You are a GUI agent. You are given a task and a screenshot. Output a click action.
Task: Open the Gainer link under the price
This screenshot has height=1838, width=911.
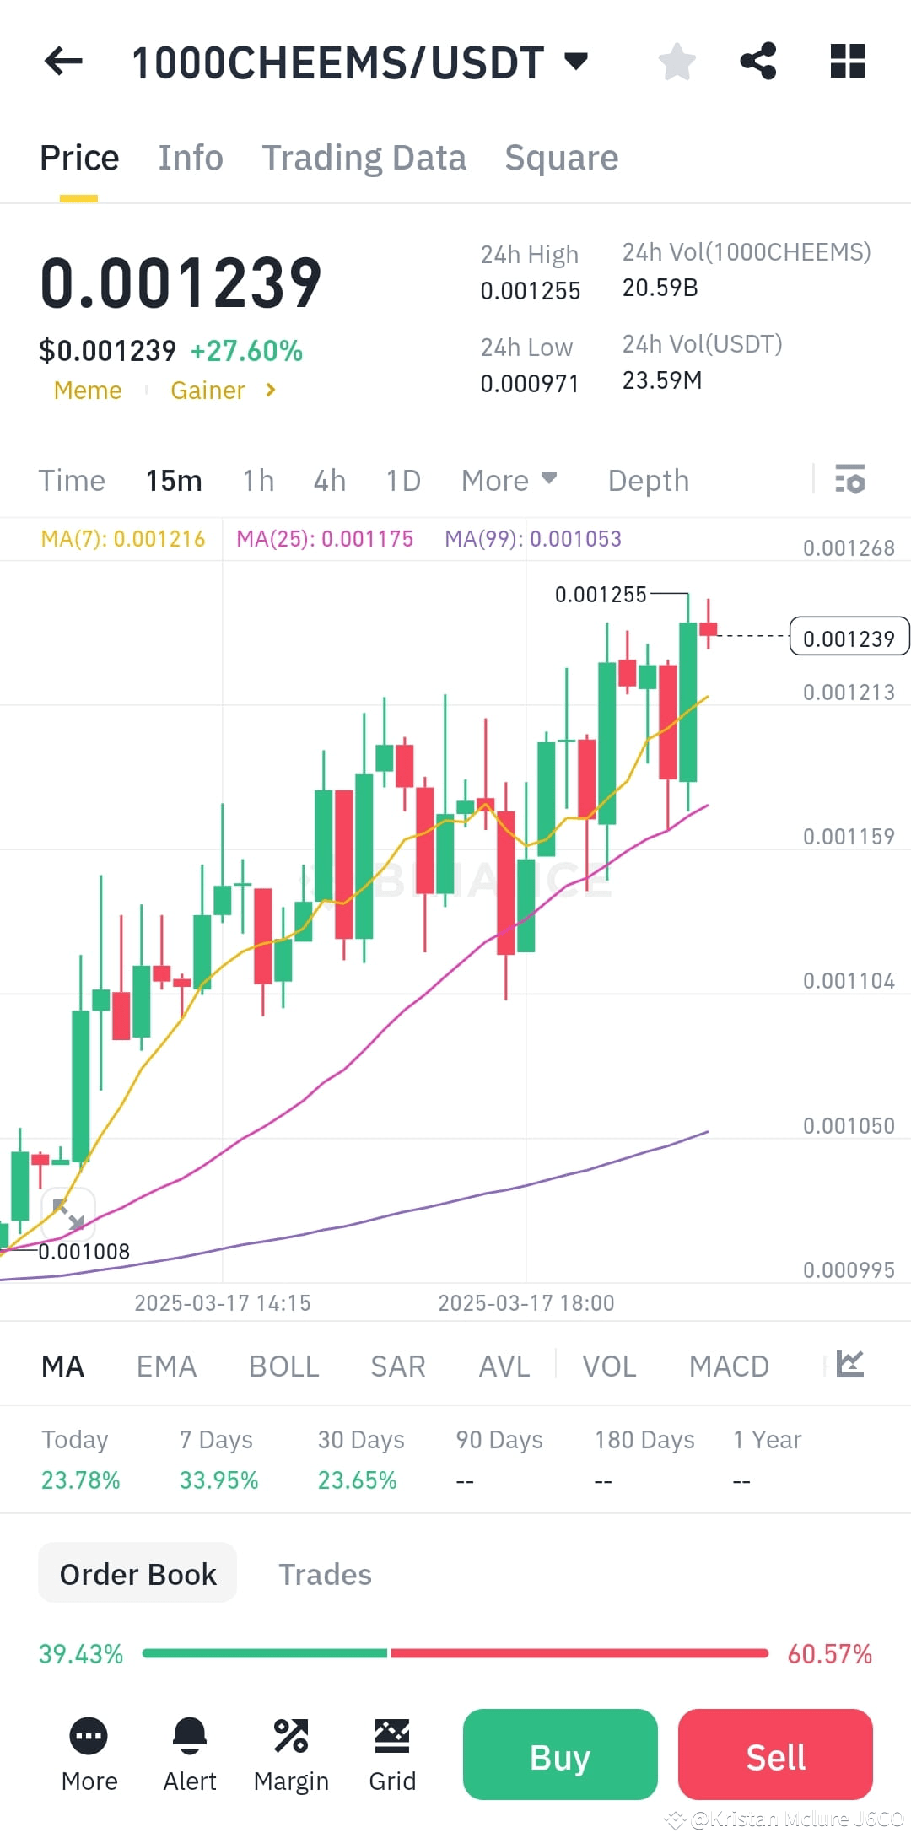tap(208, 390)
